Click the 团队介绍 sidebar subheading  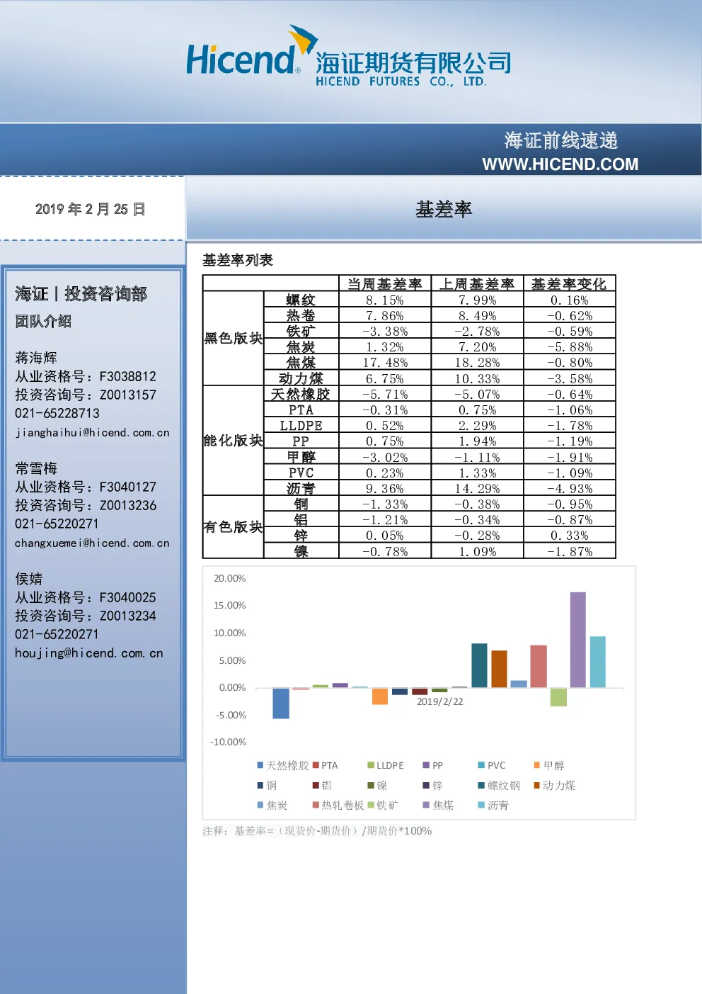coord(43,321)
